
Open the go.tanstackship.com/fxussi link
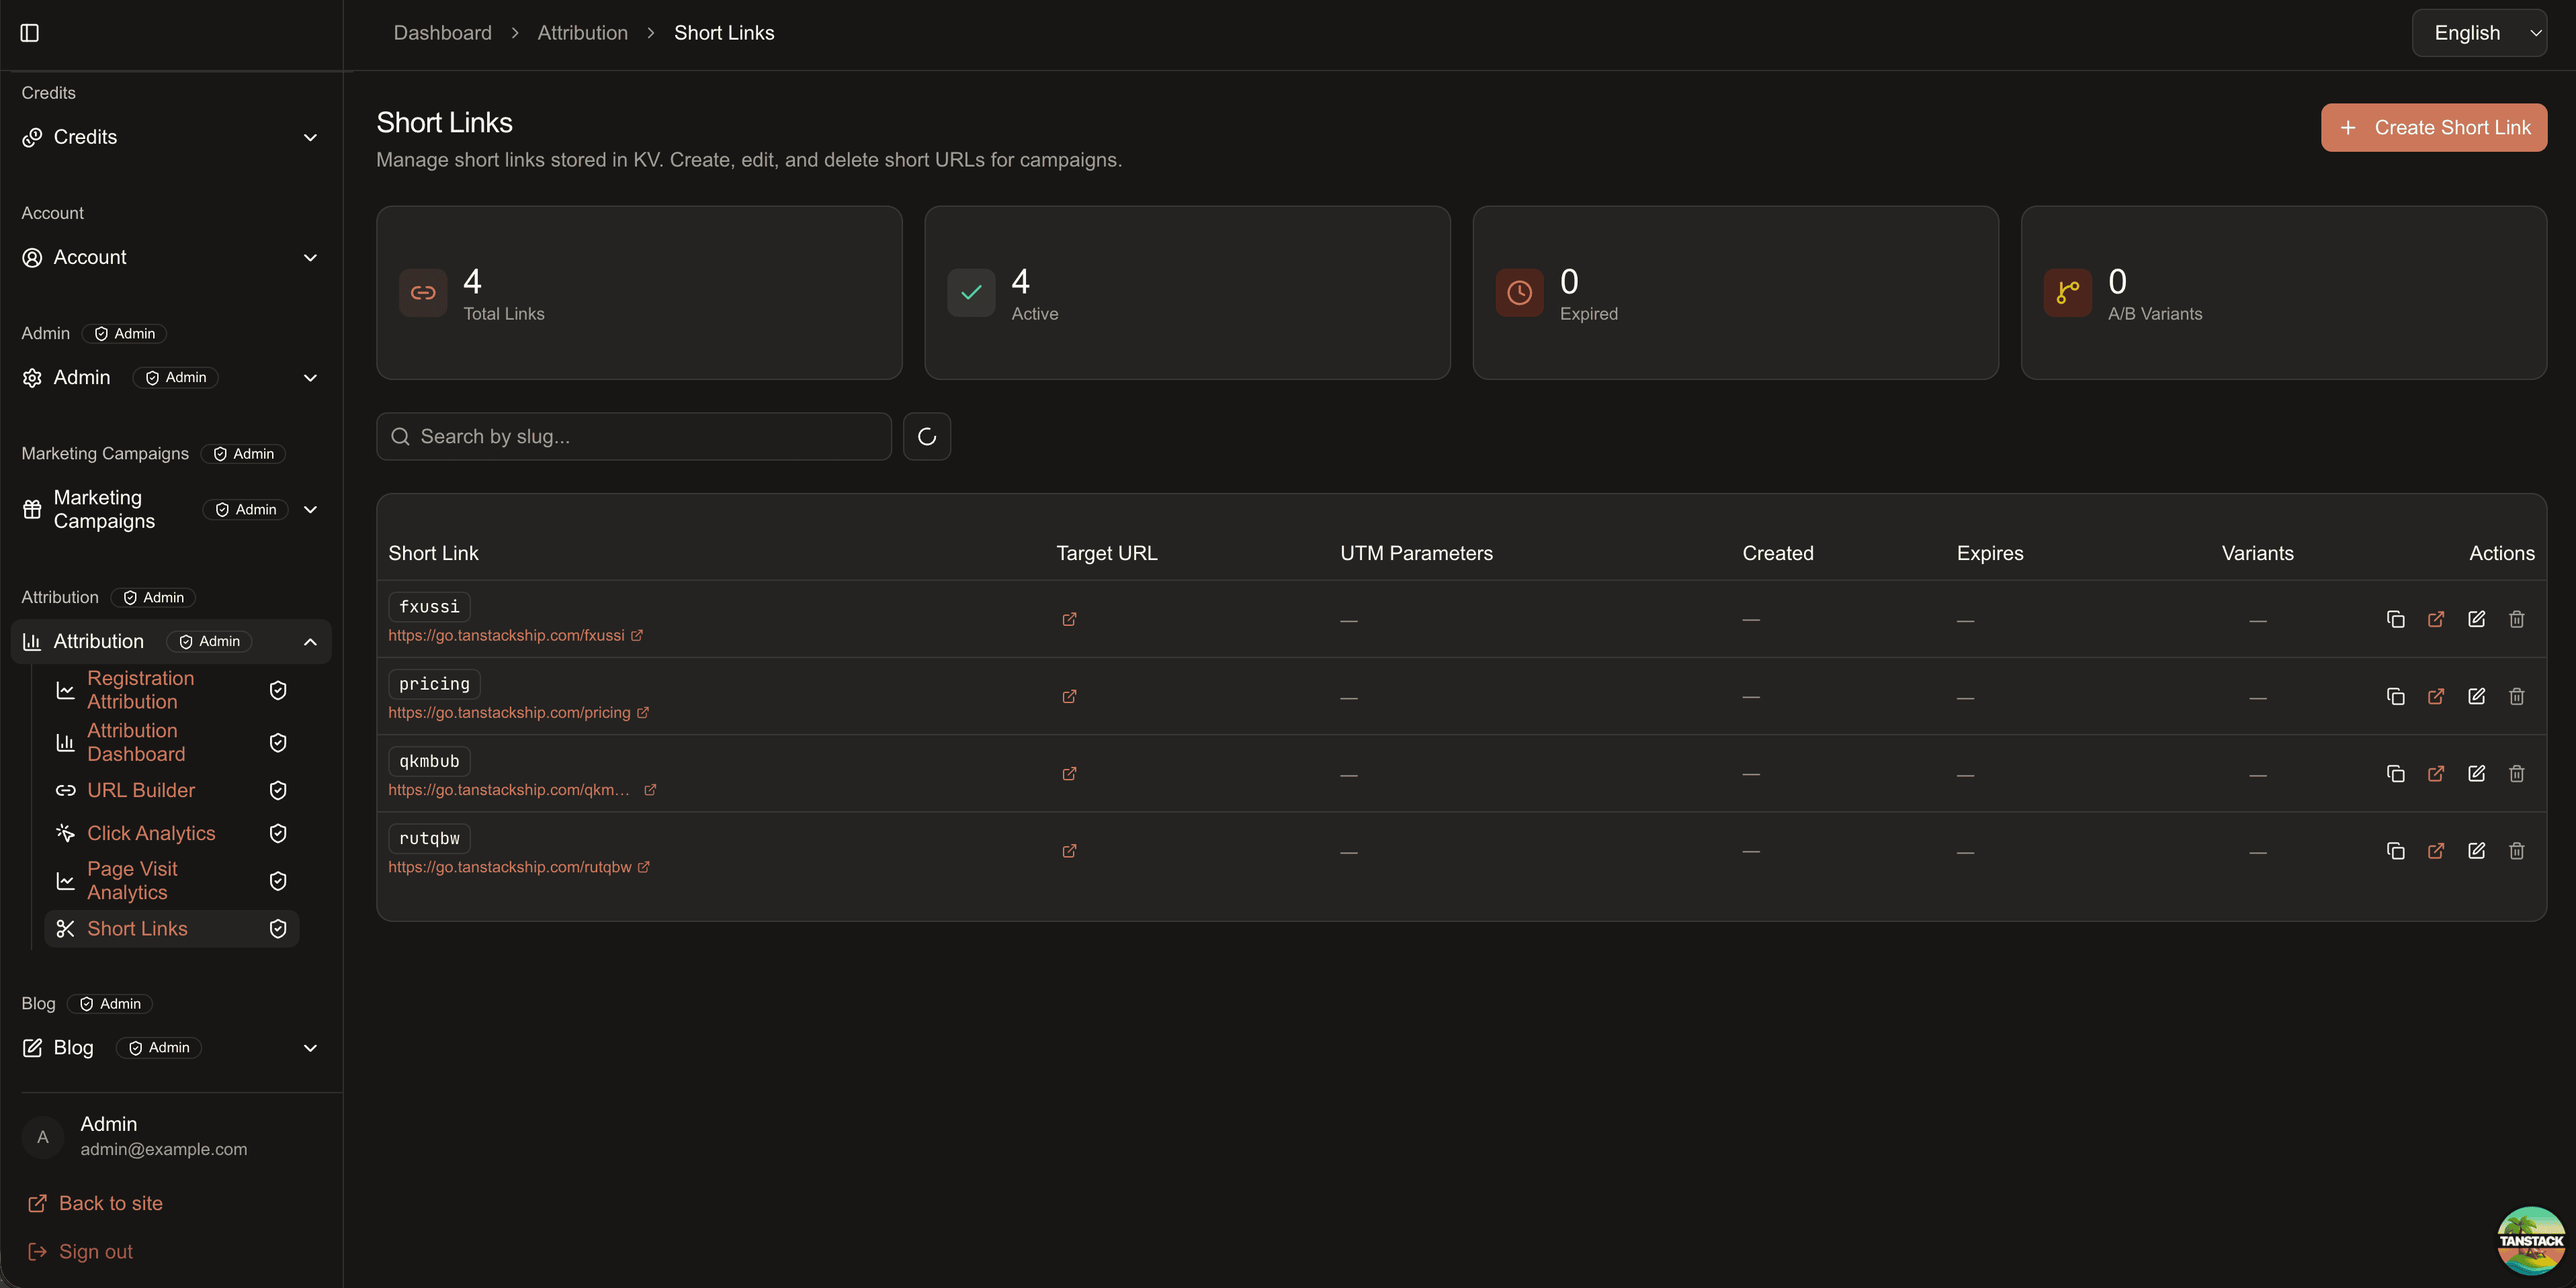point(515,635)
